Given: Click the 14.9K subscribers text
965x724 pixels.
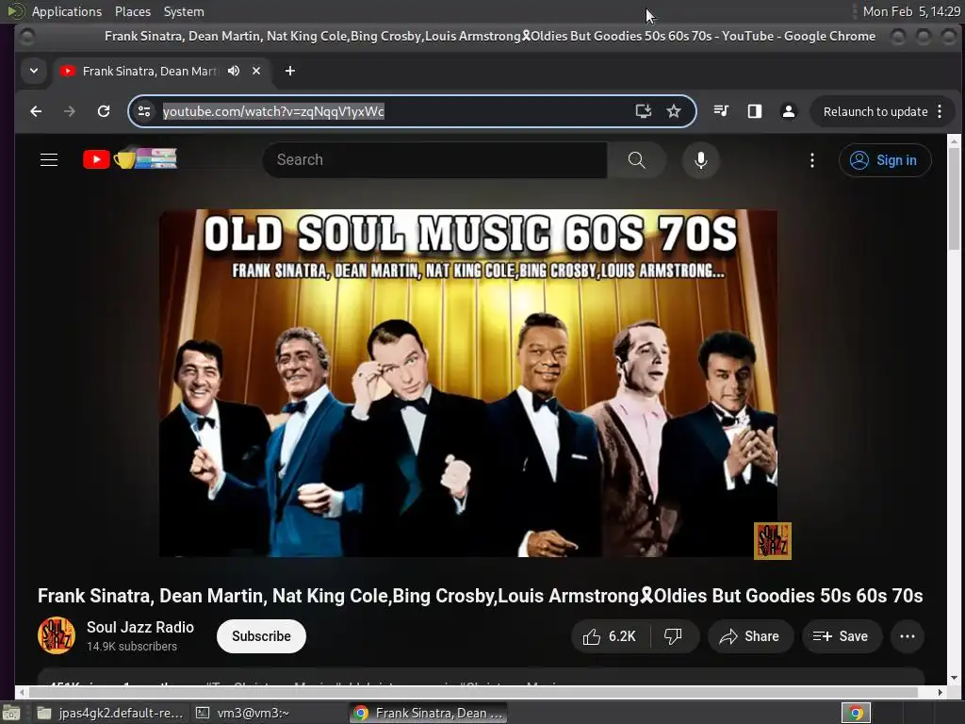Looking at the screenshot, I should coord(132,647).
